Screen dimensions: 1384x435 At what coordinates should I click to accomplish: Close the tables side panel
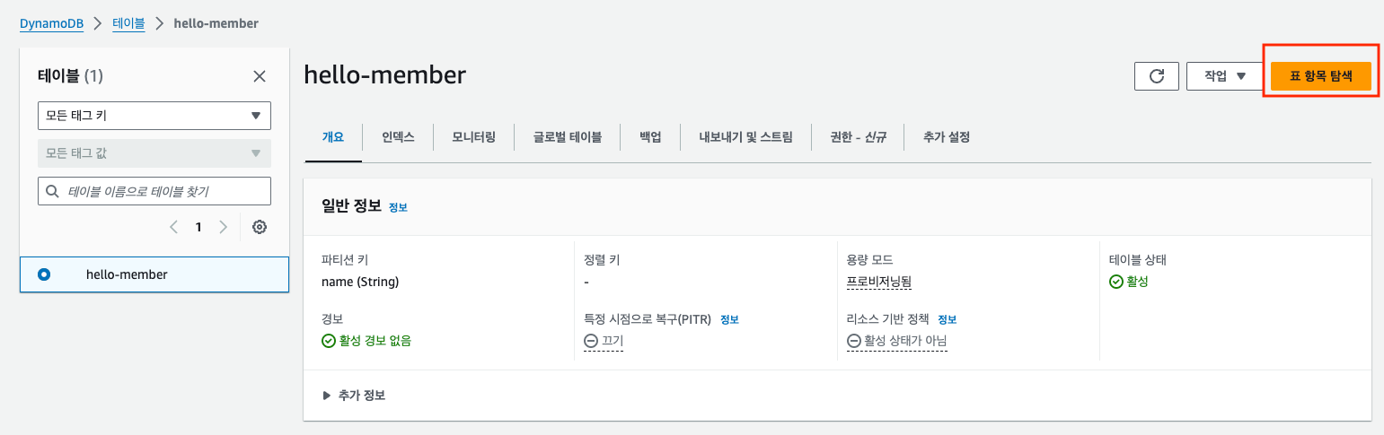[x=260, y=76]
